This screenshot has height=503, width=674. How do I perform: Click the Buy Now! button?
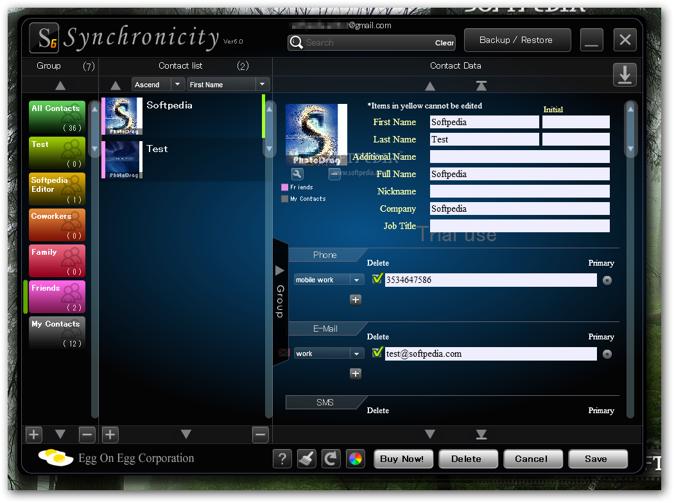tap(402, 459)
